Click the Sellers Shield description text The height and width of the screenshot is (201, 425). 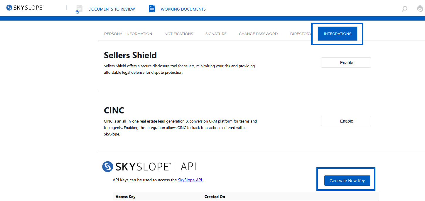(179, 69)
